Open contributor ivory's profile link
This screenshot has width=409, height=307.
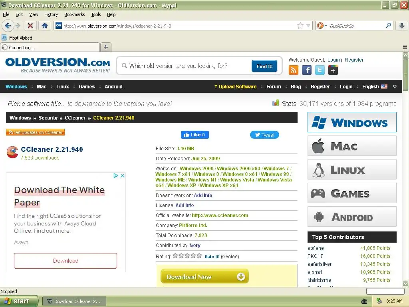(195, 245)
